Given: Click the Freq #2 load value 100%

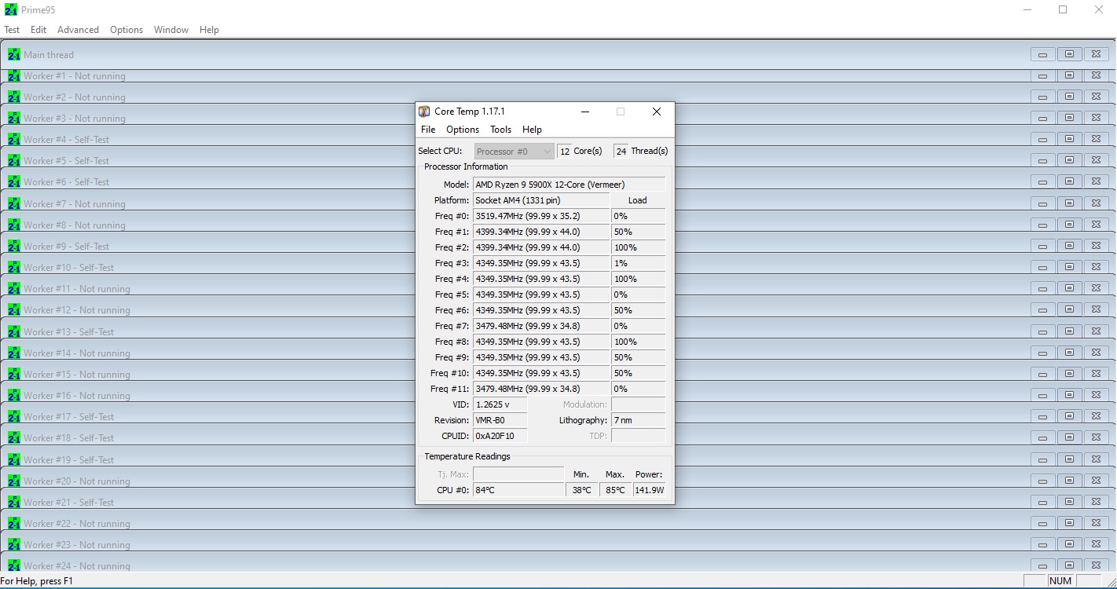Looking at the screenshot, I should point(638,247).
